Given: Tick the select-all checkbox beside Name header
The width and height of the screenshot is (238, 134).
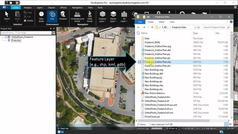Looking at the screenshot, I should 138,33.
